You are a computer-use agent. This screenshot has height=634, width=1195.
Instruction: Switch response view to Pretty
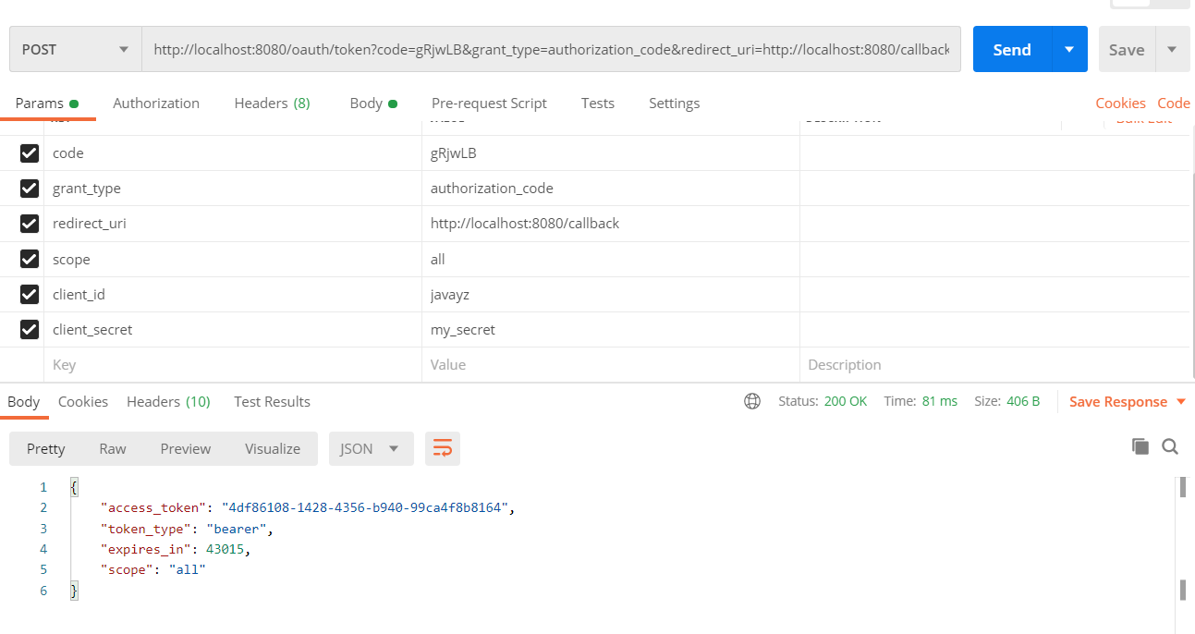[x=46, y=448]
